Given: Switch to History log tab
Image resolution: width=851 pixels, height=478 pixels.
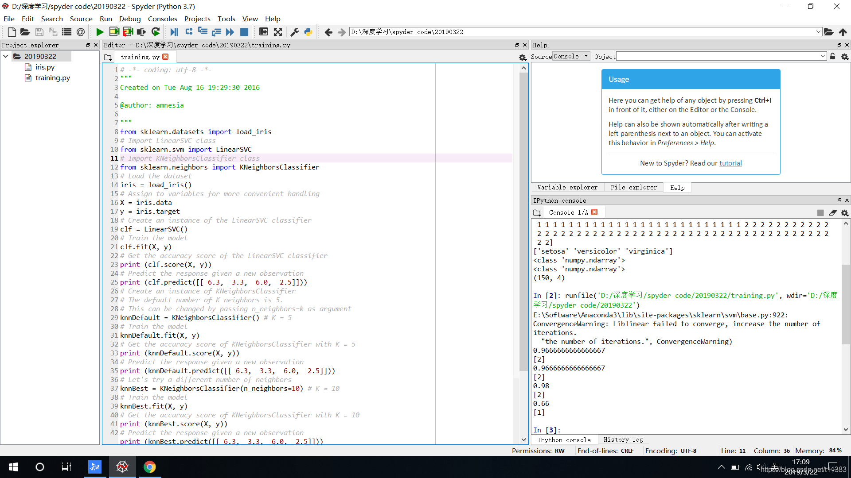Looking at the screenshot, I should (x=623, y=439).
